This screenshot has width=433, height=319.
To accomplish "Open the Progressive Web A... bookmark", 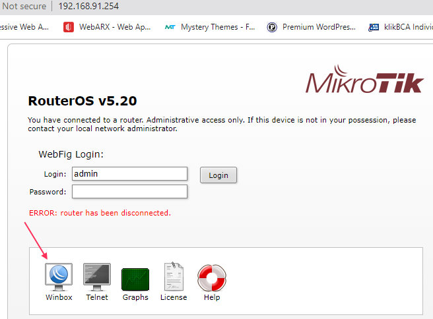I will tap(24, 27).
